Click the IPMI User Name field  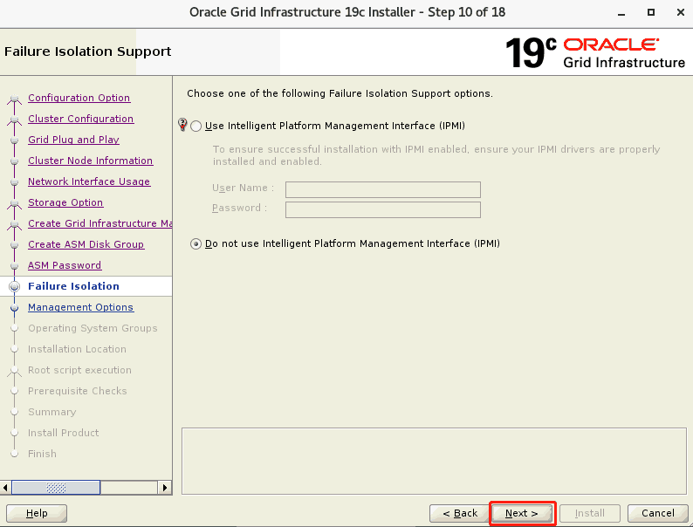pyautogui.click(x=383, y=189)
